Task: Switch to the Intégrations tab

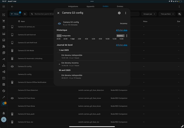Action: pos(73,6)
